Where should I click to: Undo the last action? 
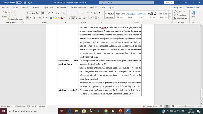(x=29, y=3)
